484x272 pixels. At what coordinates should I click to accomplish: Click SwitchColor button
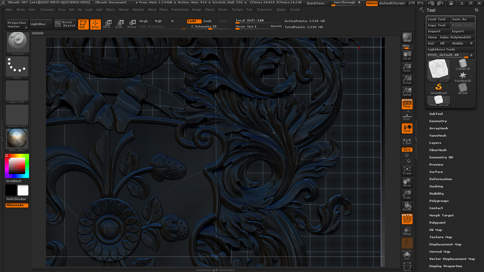point(17,199)
